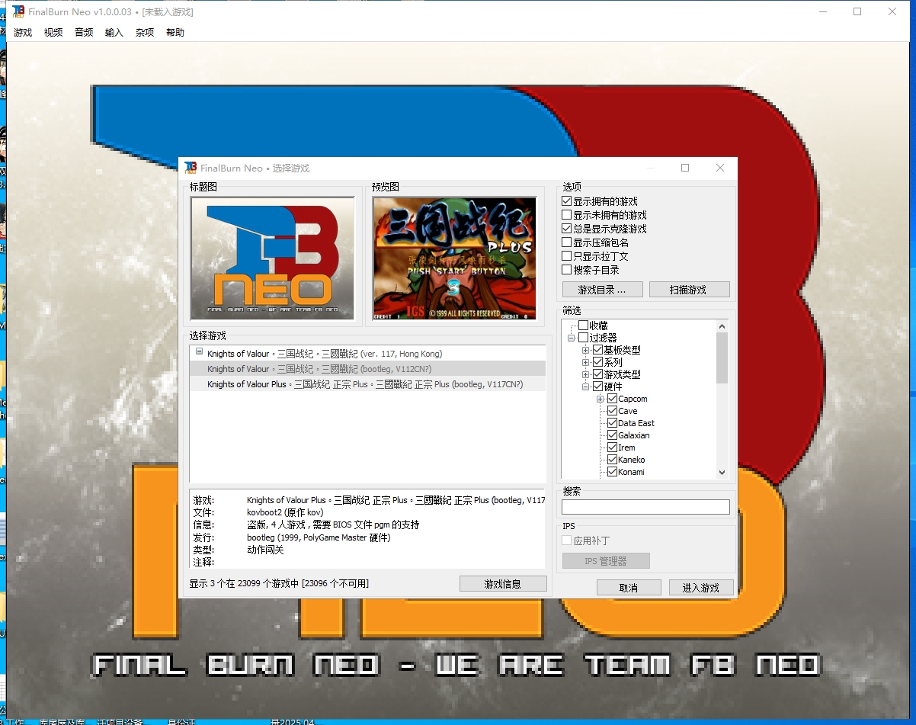
Task: Open 游戏信息 button
Action: coord(503,584)
